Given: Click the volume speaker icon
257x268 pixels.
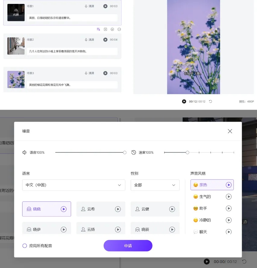Looking at the screenshot, I should click(24, 152).
